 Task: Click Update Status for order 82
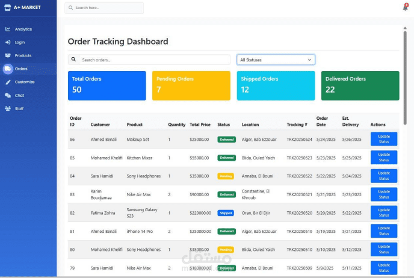(x=384, y=213)
